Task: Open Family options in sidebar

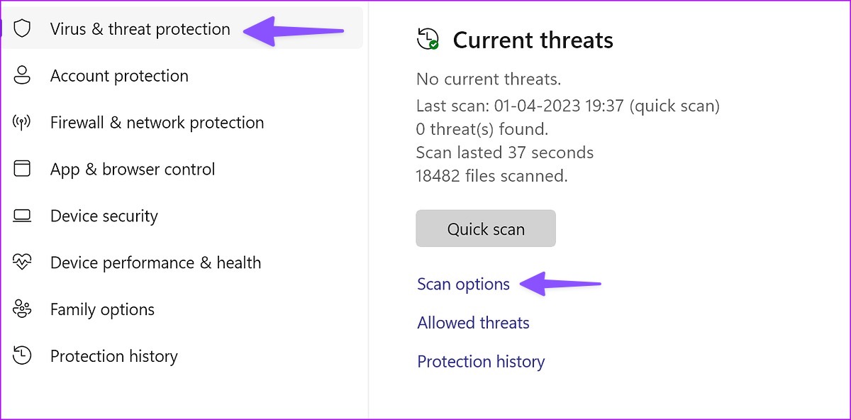Action: [x=182, y=309]
